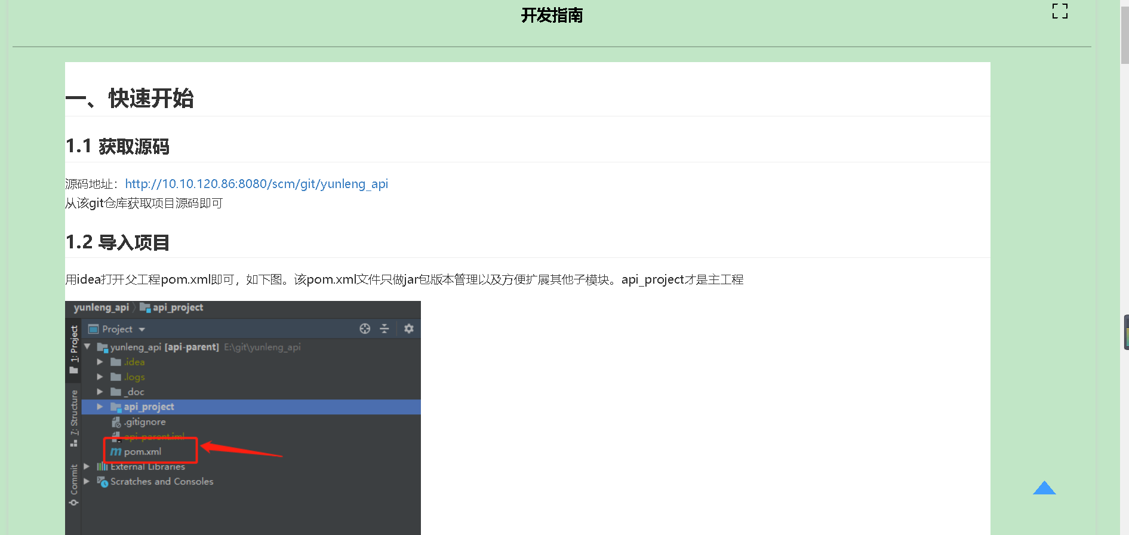This screenshot has height=535, width=1129.
Task: Expand the .idea folder arrow
Action: (x=100, y=362)
